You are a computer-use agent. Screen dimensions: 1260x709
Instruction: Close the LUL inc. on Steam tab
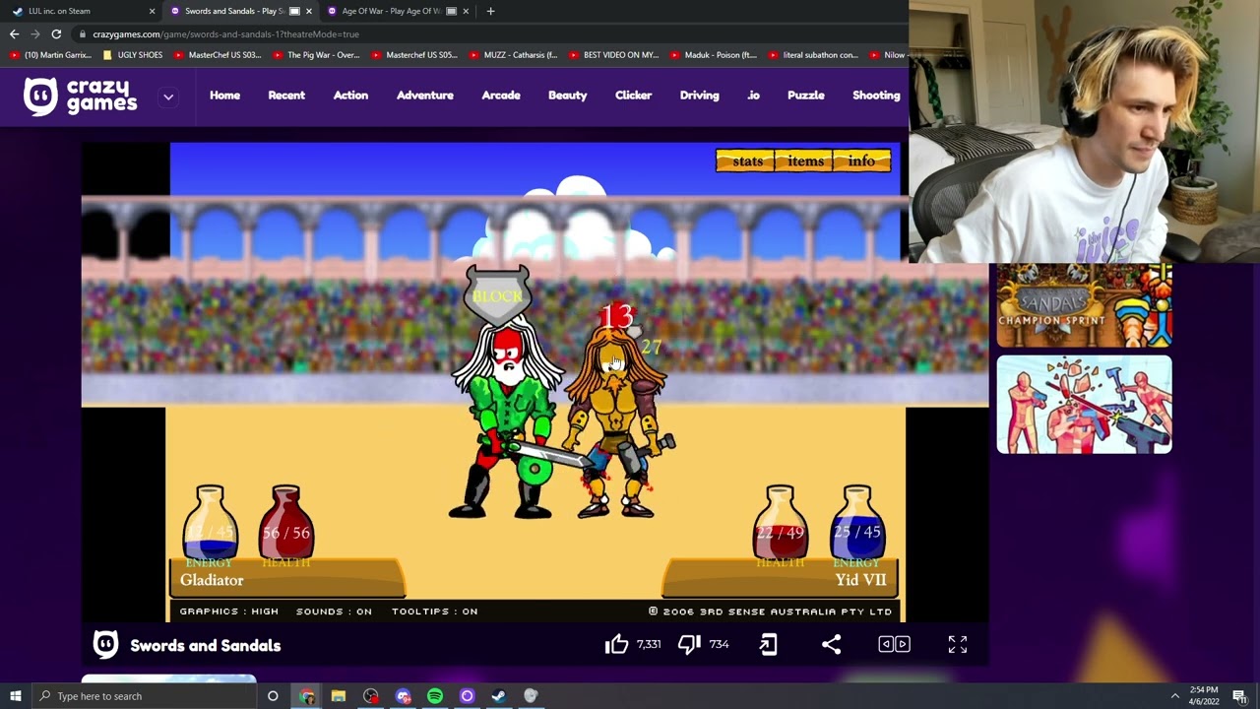(x=152, y=11)
